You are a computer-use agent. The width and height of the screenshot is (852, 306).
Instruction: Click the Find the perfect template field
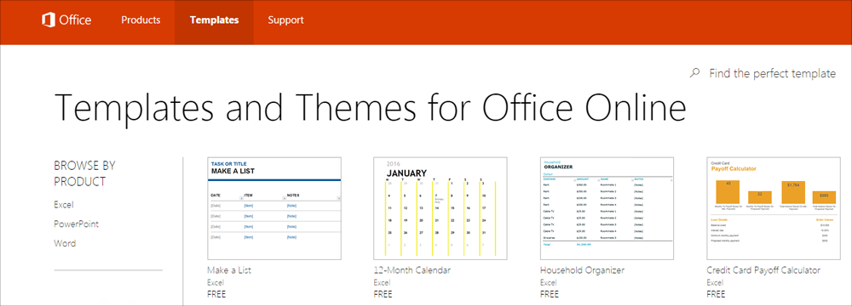(772, 74)
